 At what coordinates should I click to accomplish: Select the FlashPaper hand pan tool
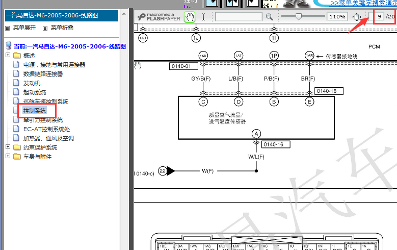pos(190,17)
